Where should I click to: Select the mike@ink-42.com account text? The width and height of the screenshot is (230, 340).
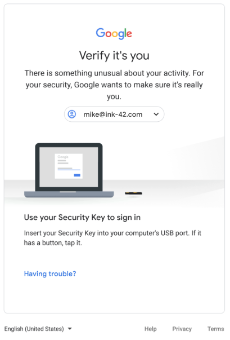113,114
